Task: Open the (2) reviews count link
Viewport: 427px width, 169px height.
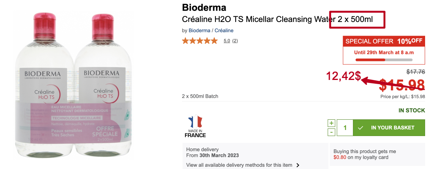Action: (235, 41)
